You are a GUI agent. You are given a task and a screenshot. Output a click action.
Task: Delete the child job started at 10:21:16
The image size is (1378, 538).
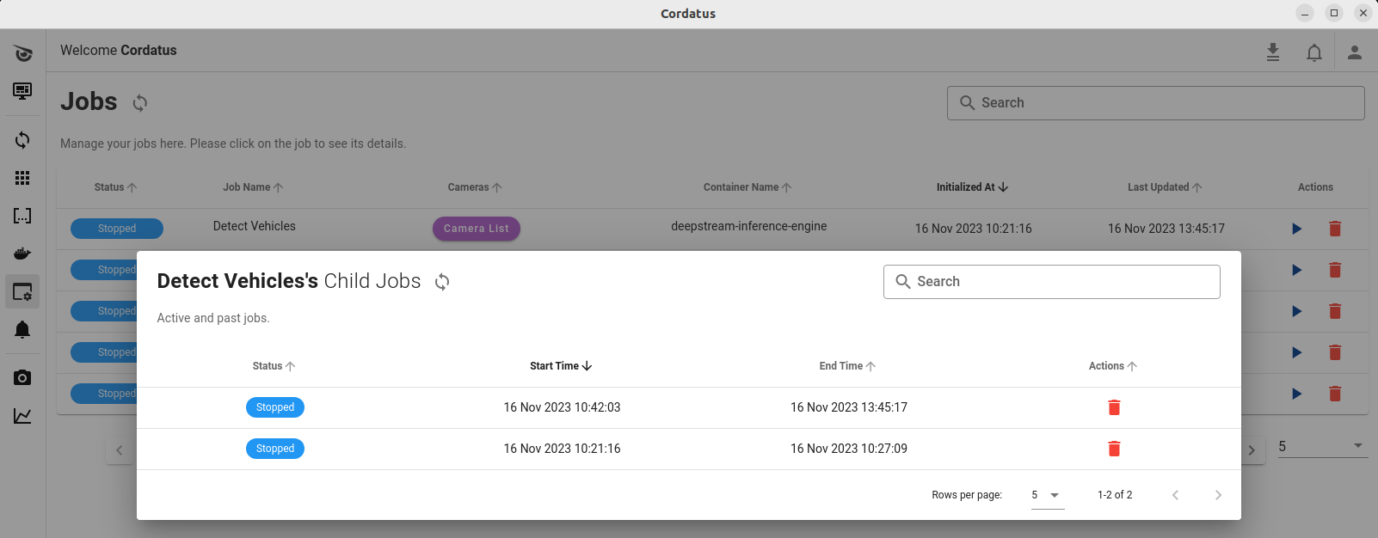click(1114, 449)
